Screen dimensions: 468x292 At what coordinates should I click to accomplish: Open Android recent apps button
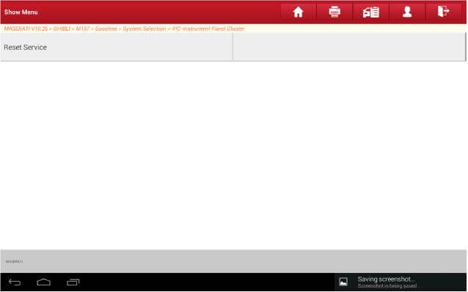(x=73, y=282)
